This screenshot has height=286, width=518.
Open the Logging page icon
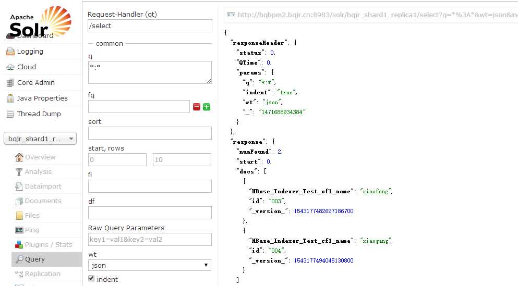(x=10, y=52)
